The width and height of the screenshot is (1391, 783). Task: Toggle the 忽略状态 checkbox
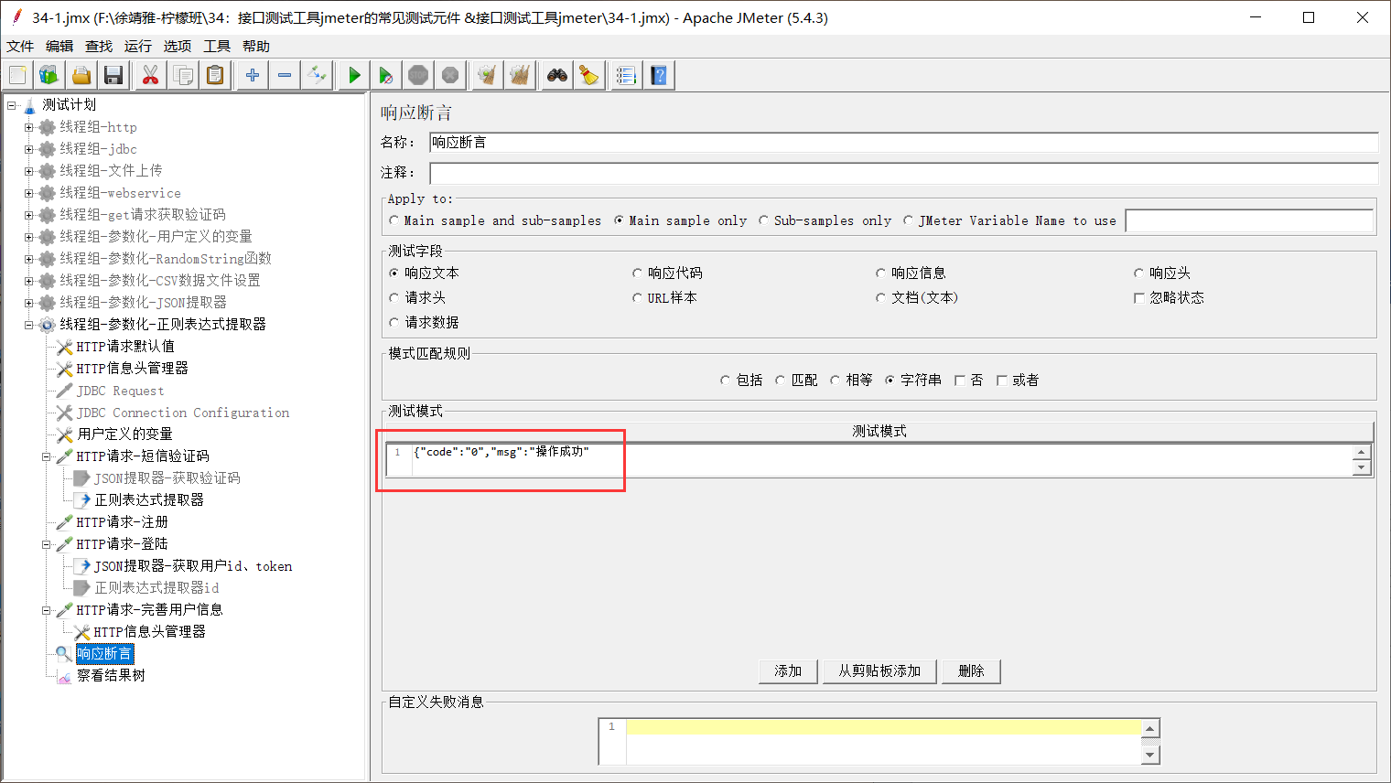(1169, 297)
